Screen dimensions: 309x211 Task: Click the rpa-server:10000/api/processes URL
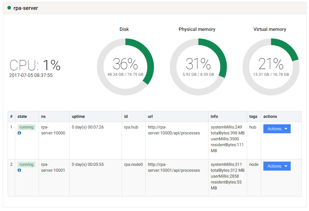[174, 130]
